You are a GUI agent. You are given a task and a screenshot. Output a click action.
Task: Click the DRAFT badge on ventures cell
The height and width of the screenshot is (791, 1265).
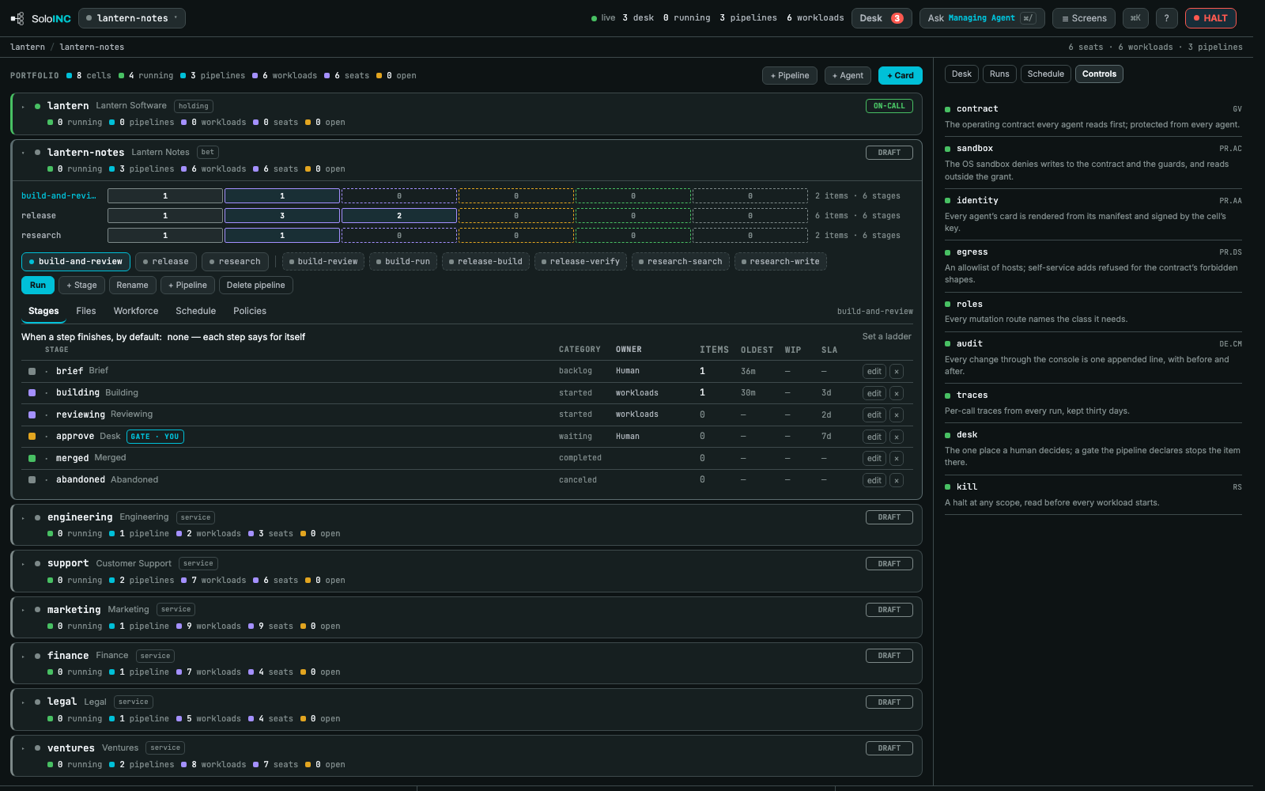[889, 748]
